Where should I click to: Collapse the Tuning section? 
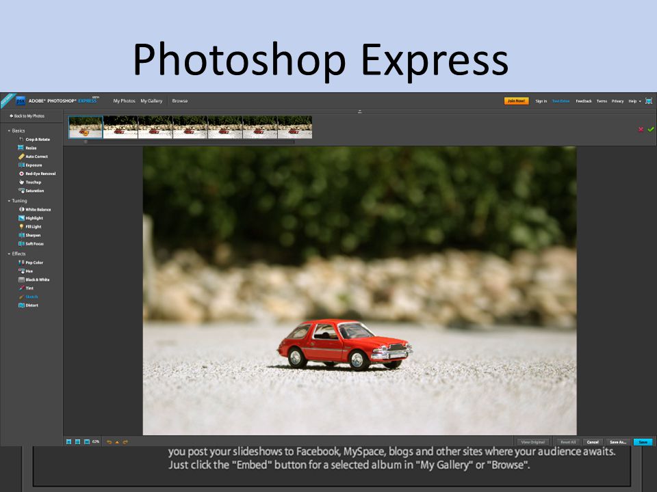(17, 201)
